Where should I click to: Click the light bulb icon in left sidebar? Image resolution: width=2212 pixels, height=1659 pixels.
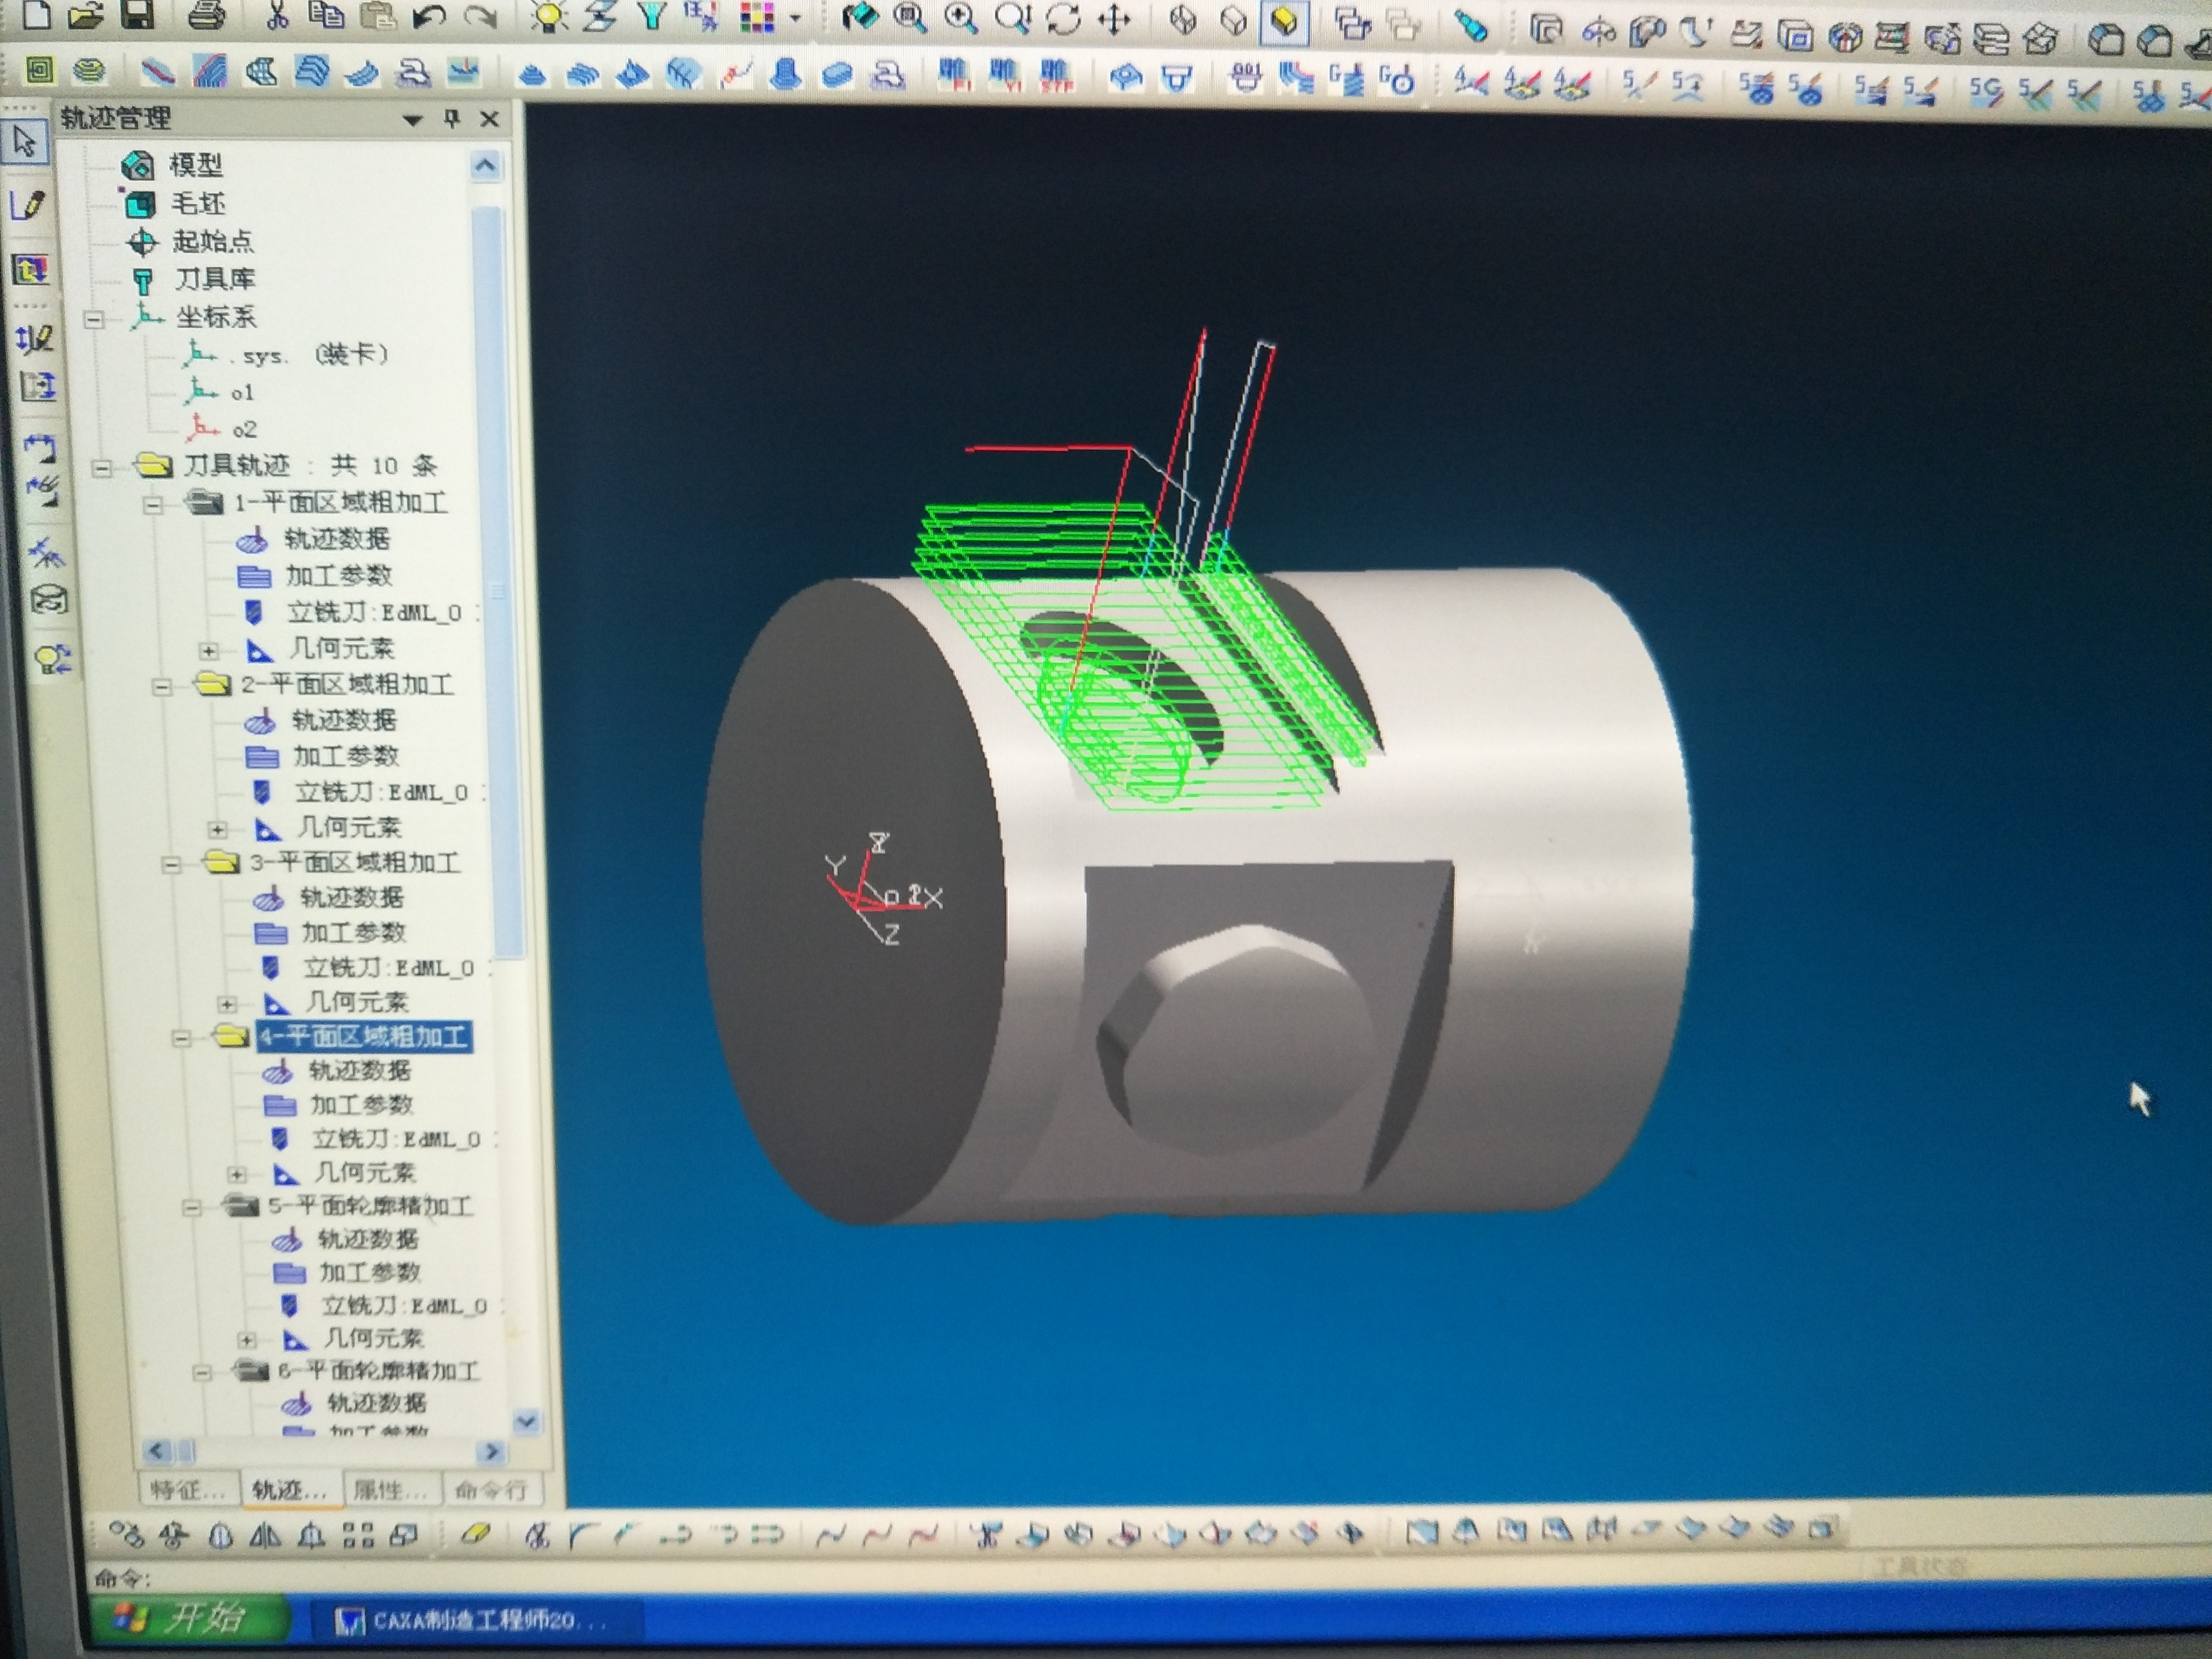(51, 659)
